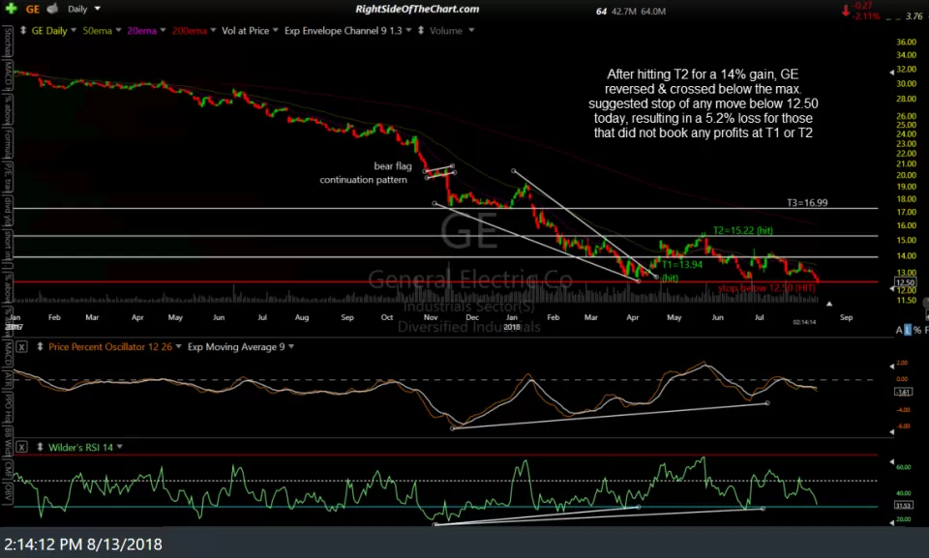Click reorder arrows beside Wilder's RSI
929x558 pixels.
click(40, 447)
